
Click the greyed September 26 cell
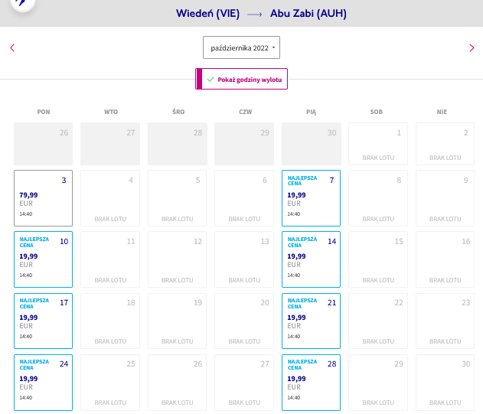43,144
